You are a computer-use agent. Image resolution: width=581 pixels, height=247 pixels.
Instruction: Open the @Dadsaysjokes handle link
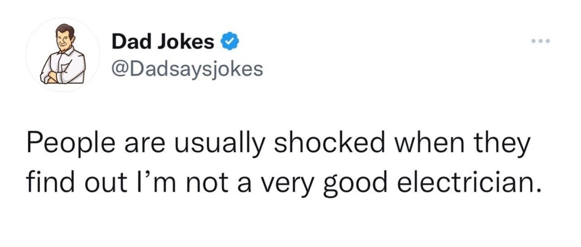pyautogui.click(x=187, y=69)
